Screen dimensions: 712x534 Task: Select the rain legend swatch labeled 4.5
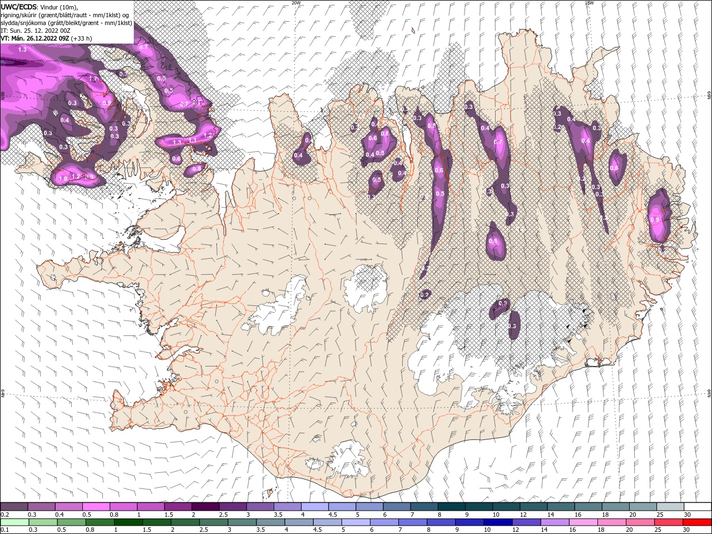327,522
